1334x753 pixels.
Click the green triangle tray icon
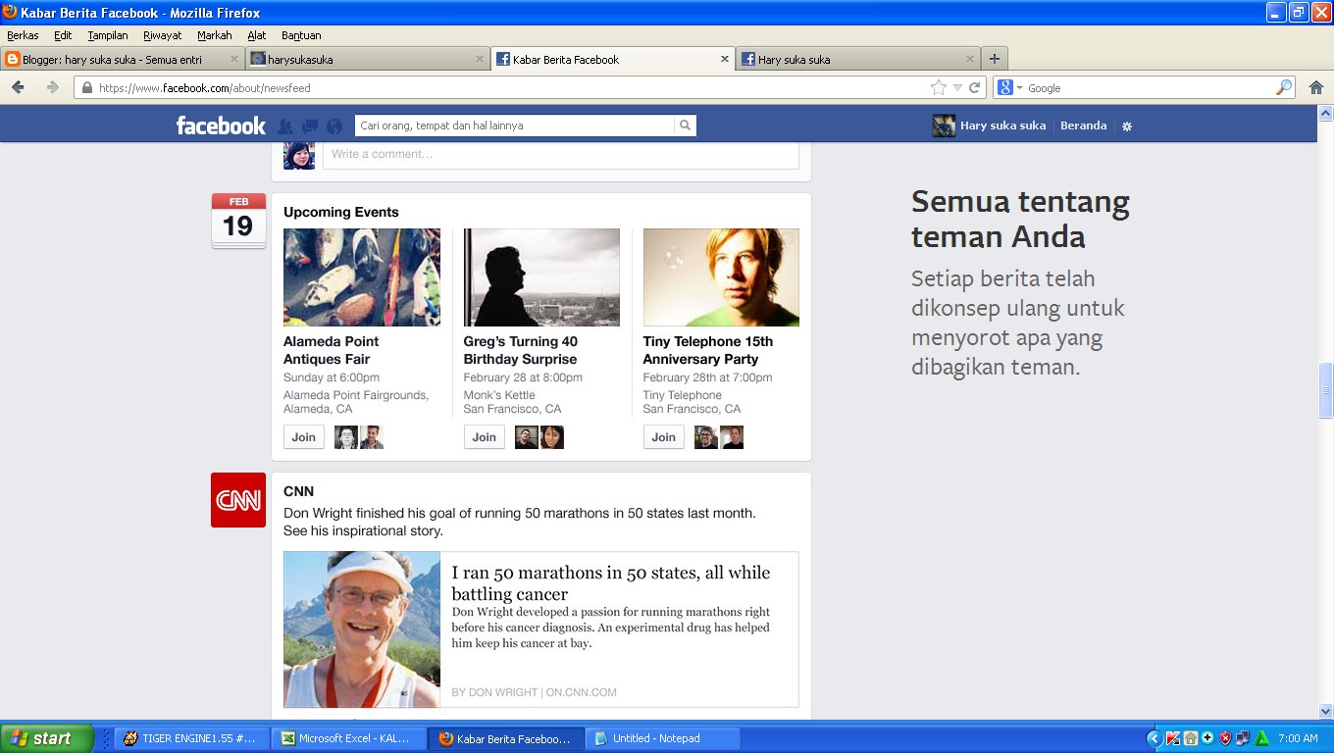tap(1261, 738)
